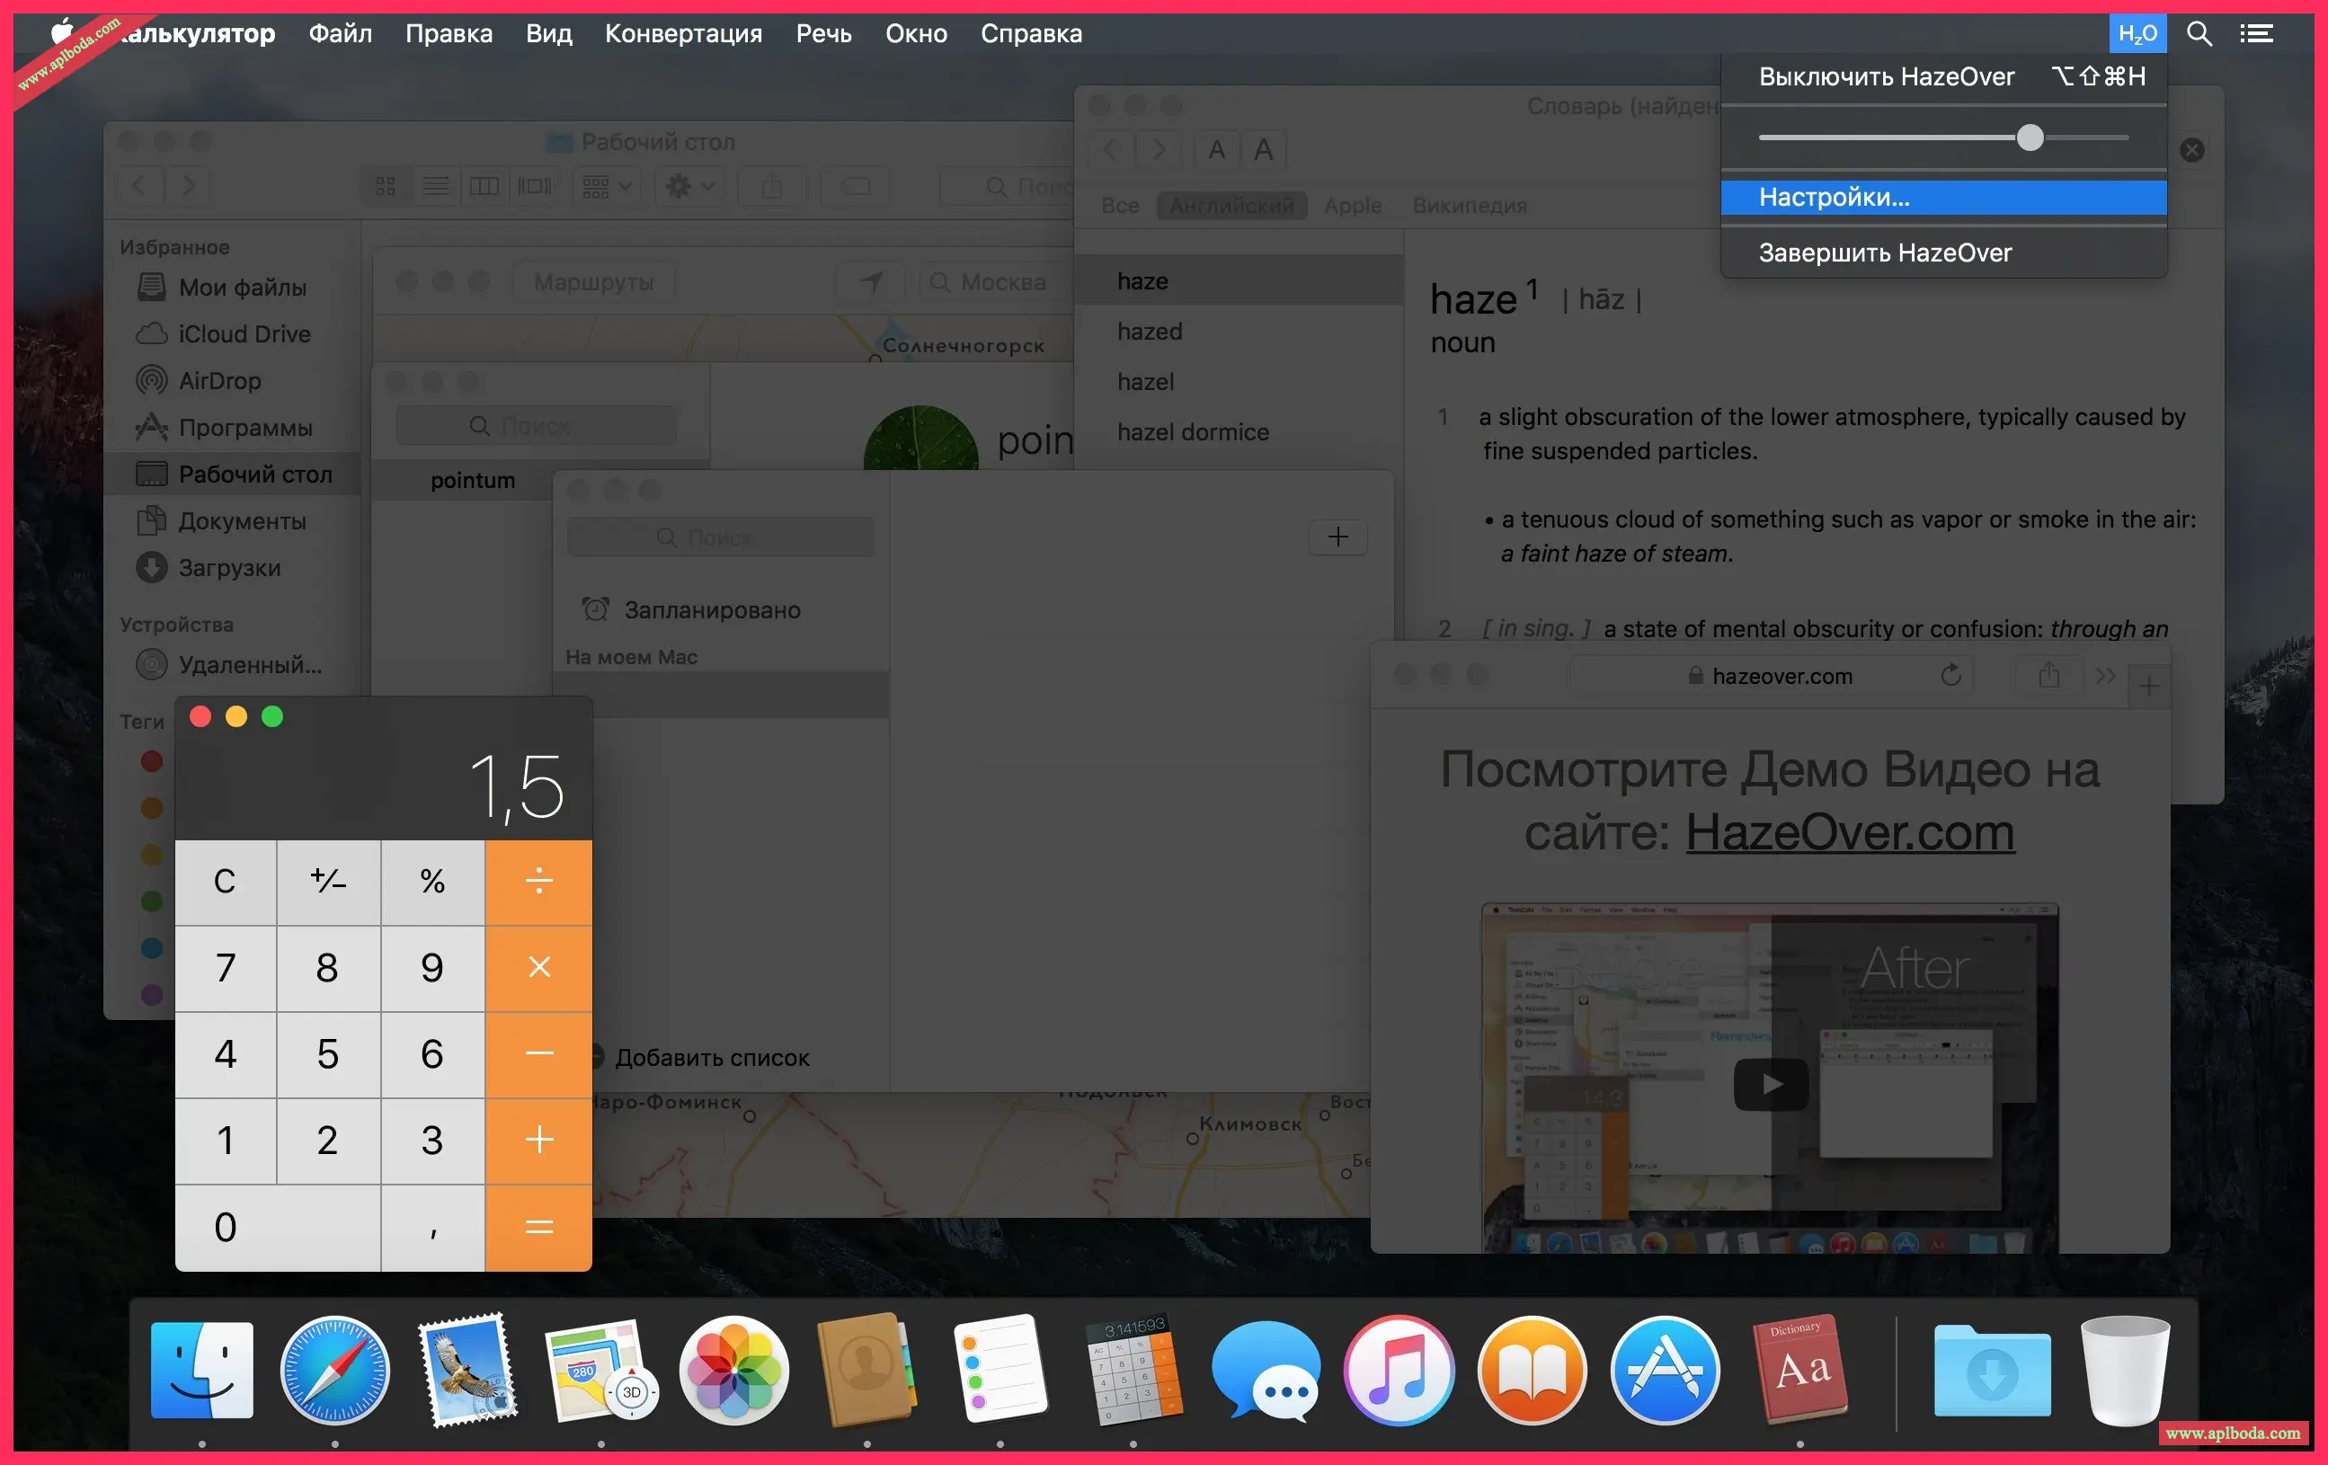
Task: Open the Конвертация menu
Action: click(x=683, y=34)
